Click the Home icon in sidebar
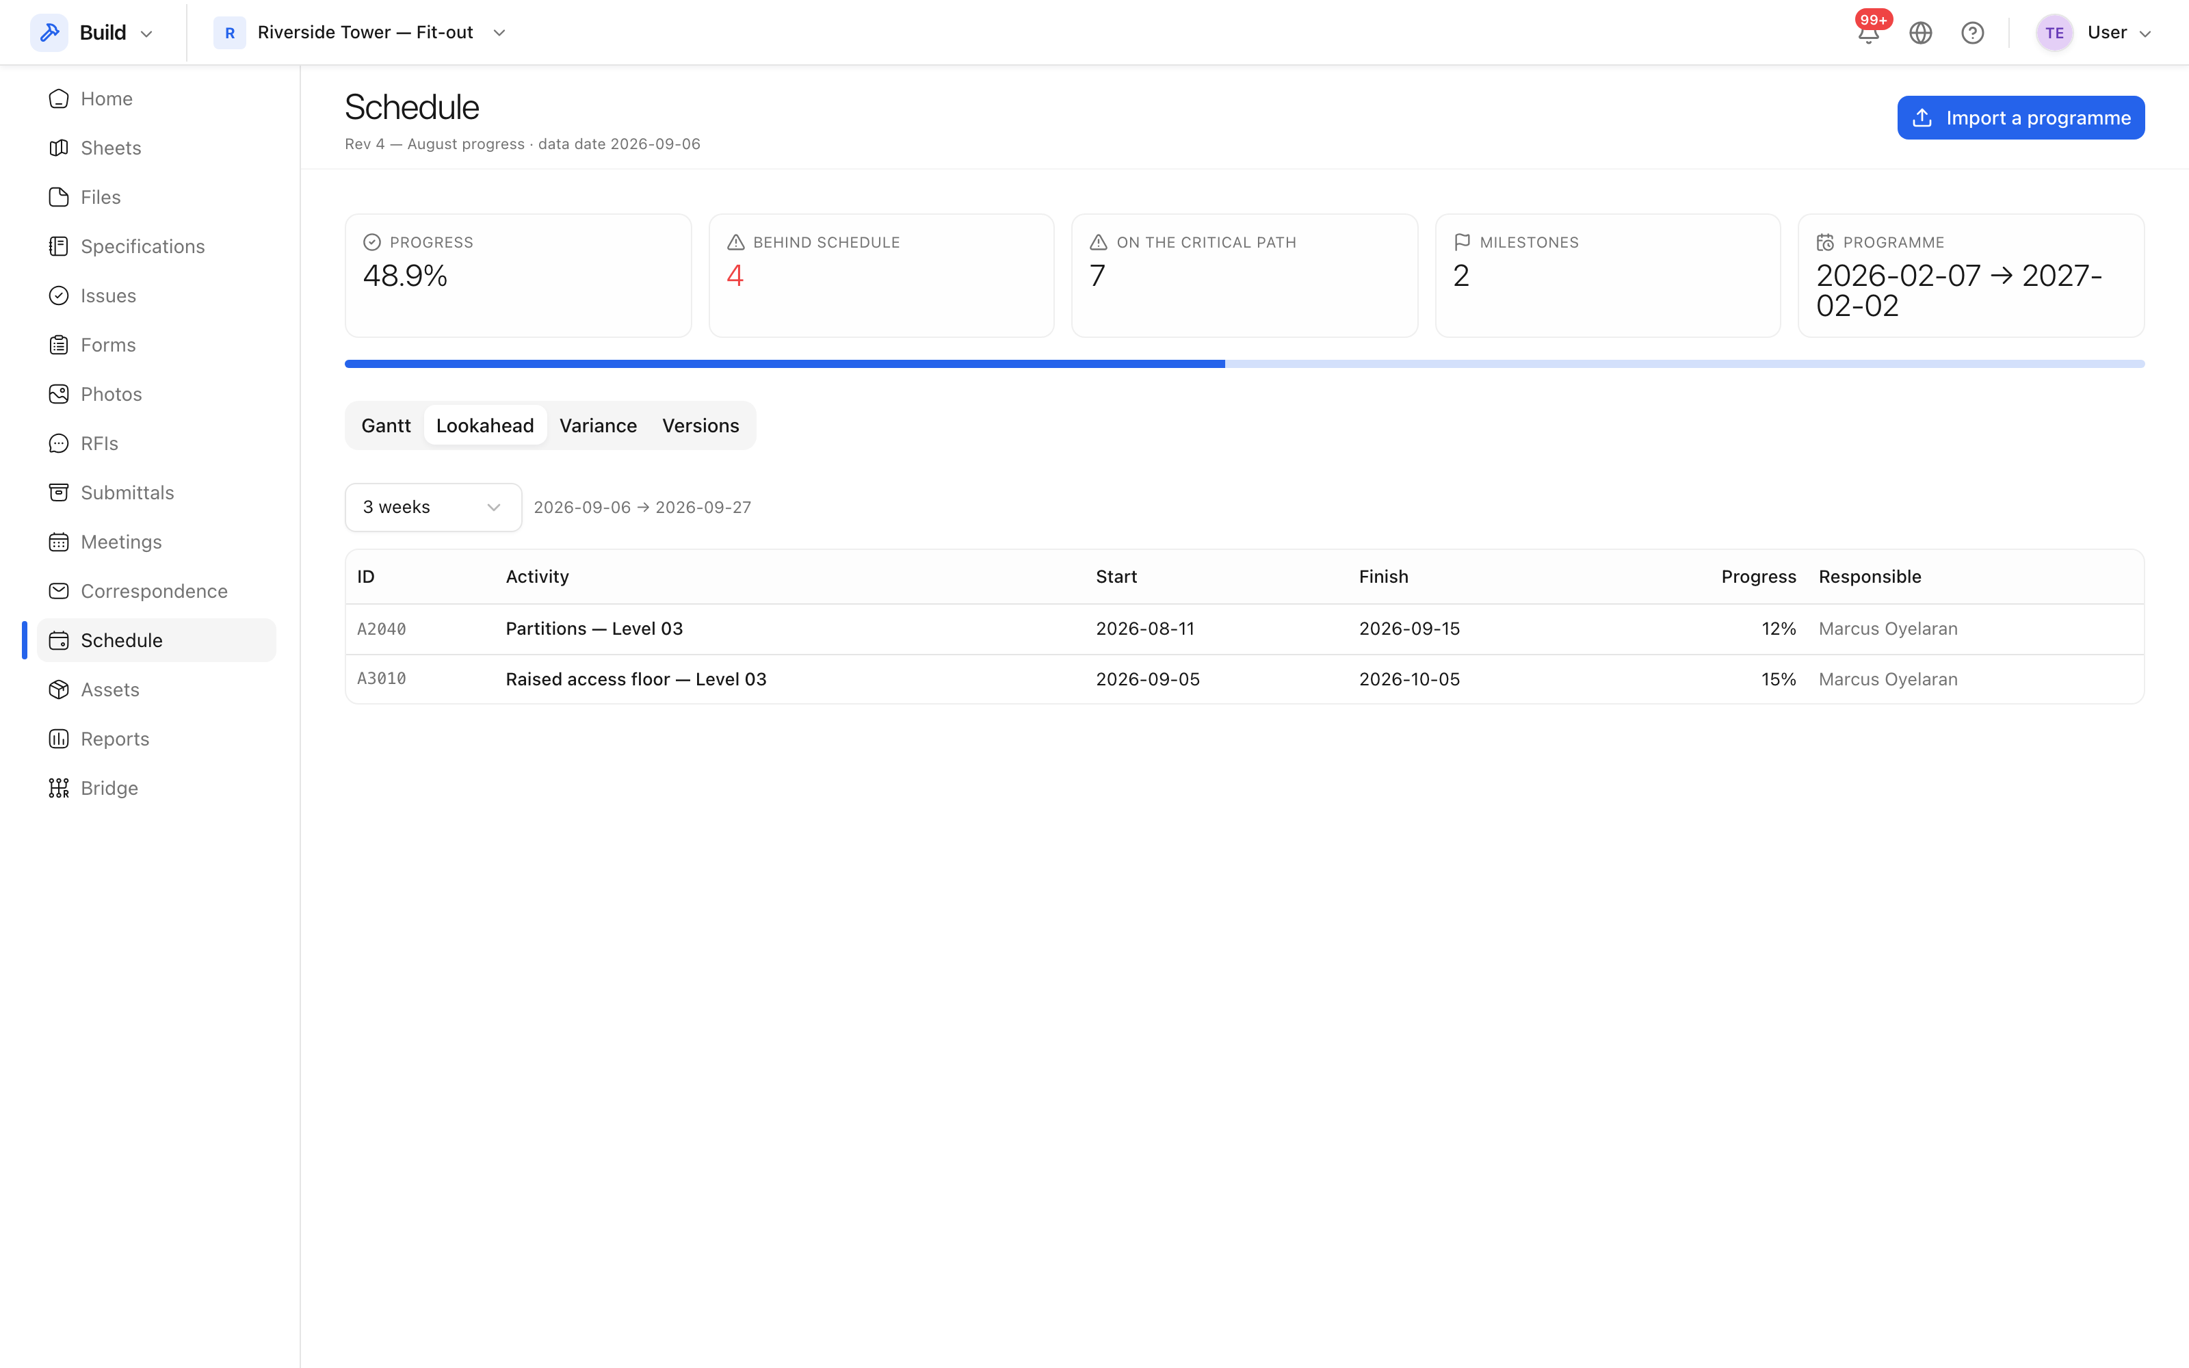 click(x=59, y=98)
